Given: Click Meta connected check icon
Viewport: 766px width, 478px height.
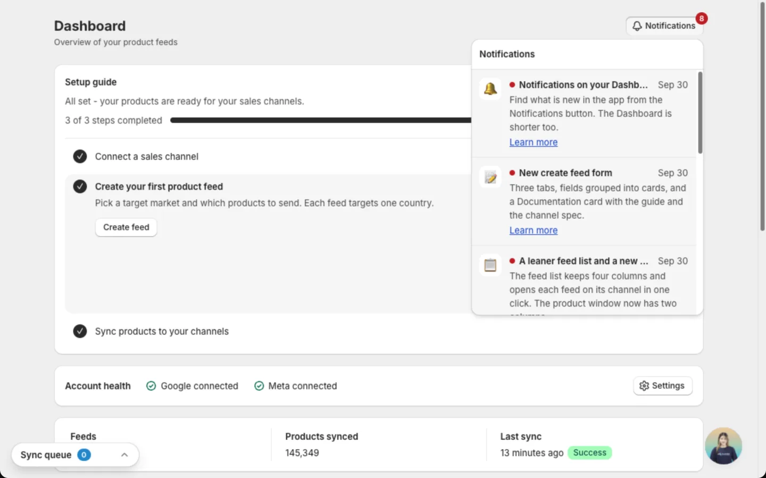Looking at the screenshot, I should click(259, 386).
